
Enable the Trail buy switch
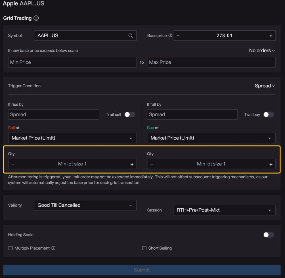(x=269, y=115)
